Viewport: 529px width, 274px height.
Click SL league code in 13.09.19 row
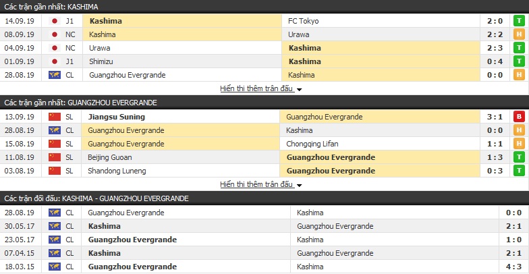(69, 117)
